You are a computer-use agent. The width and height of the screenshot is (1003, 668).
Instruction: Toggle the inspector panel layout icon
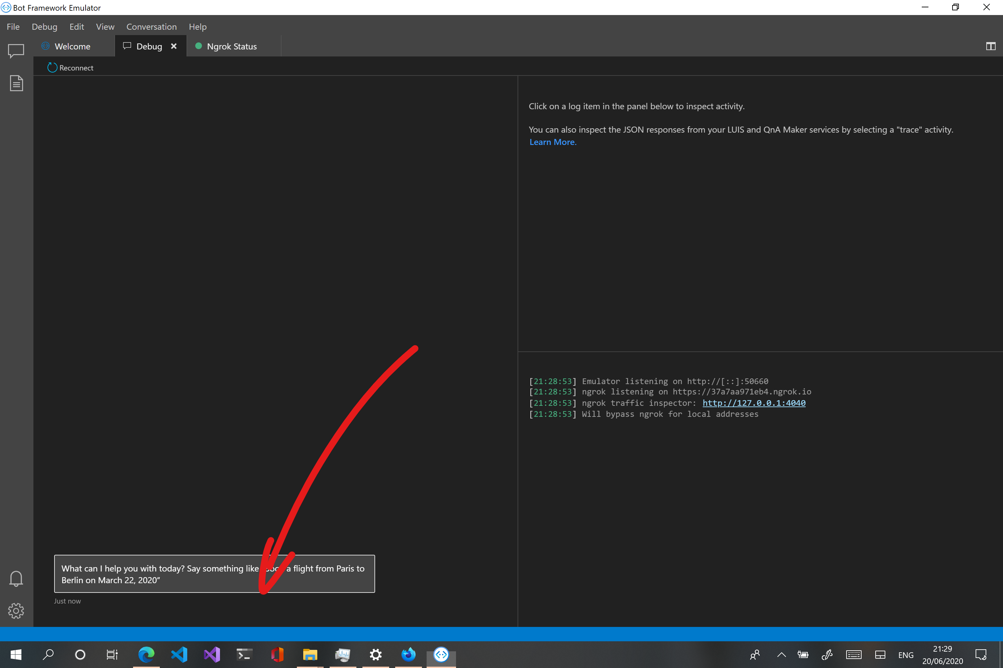coord(990,46)
